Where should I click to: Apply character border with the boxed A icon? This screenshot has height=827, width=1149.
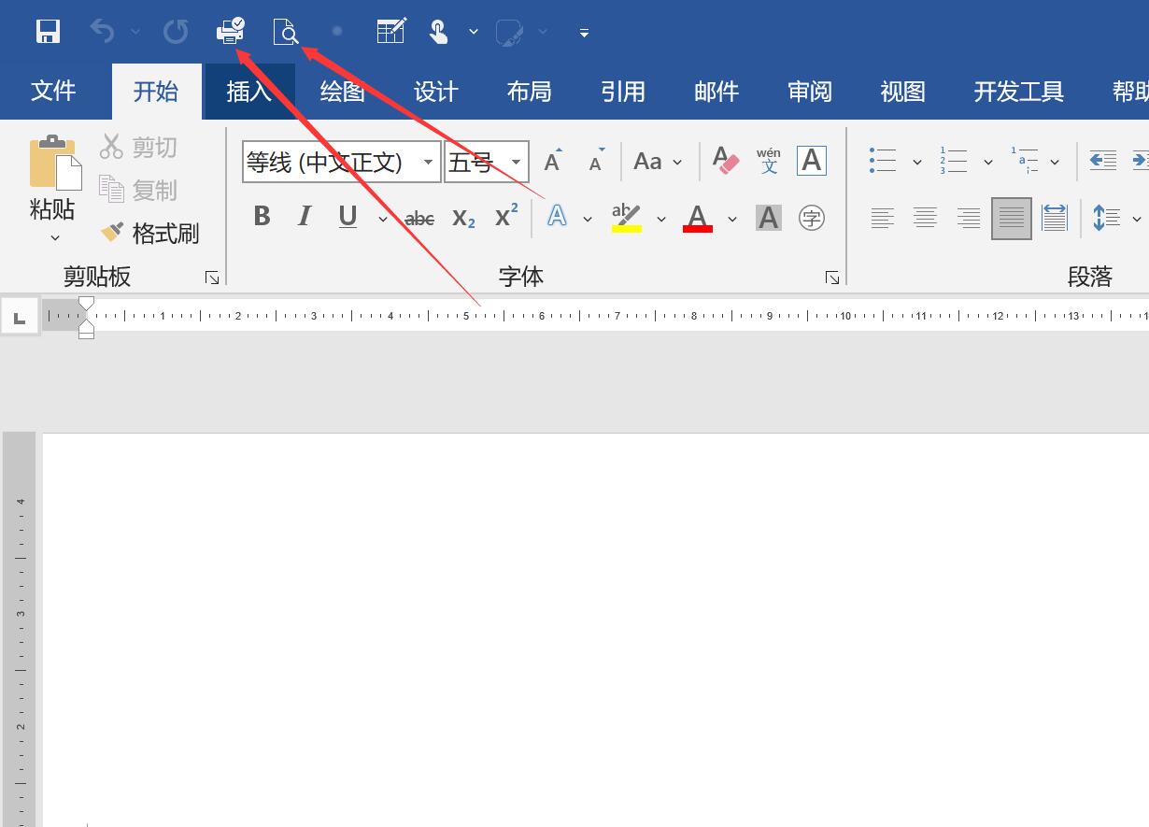pyautogui.click(x=812, y=161)
